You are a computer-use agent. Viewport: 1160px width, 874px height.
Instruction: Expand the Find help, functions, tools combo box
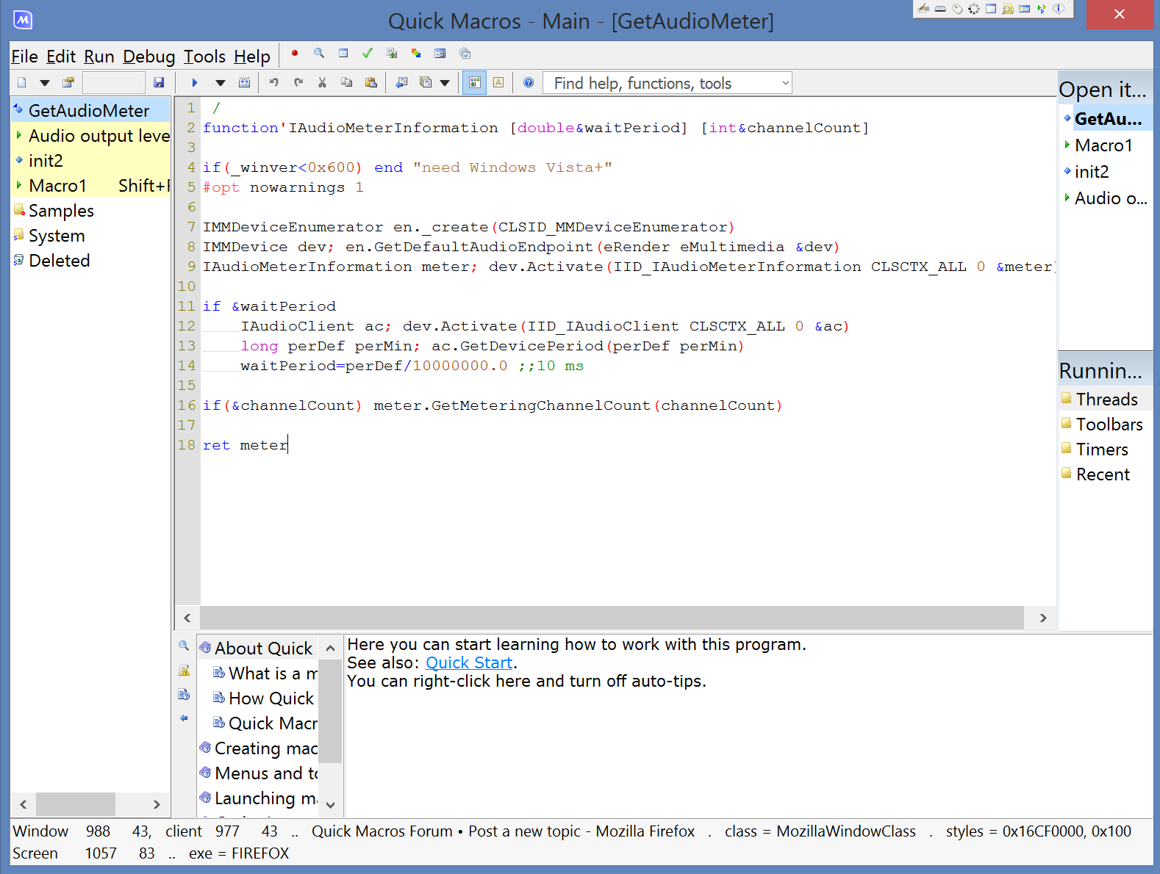coord(785,83)
